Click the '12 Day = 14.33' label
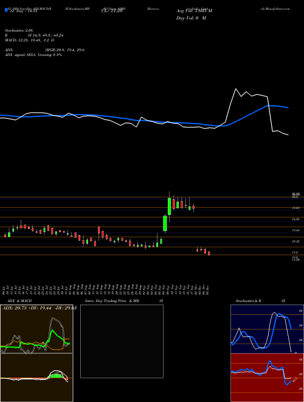The image size is (304, 402). [x=22, y=11]
